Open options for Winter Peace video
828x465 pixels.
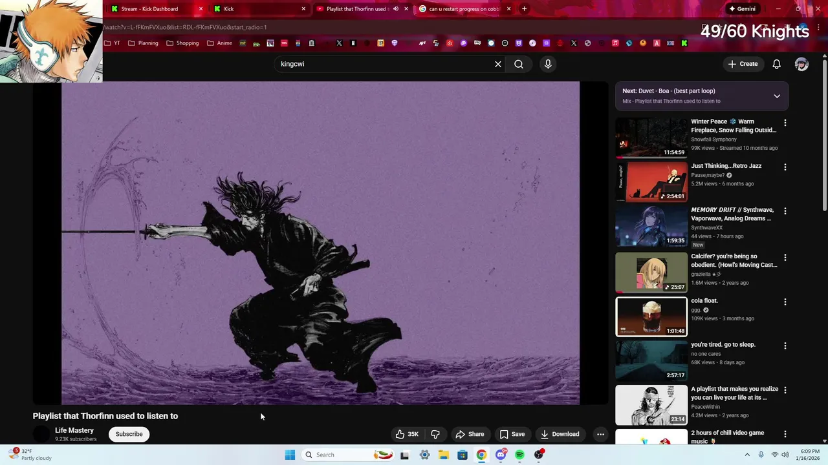click(785, 123)
